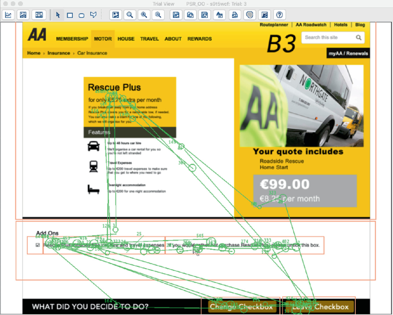Click 'WHAT DID YOU DECIDE TO DO?' text
Screen dimensions: 393x315
tap(90, 306)
